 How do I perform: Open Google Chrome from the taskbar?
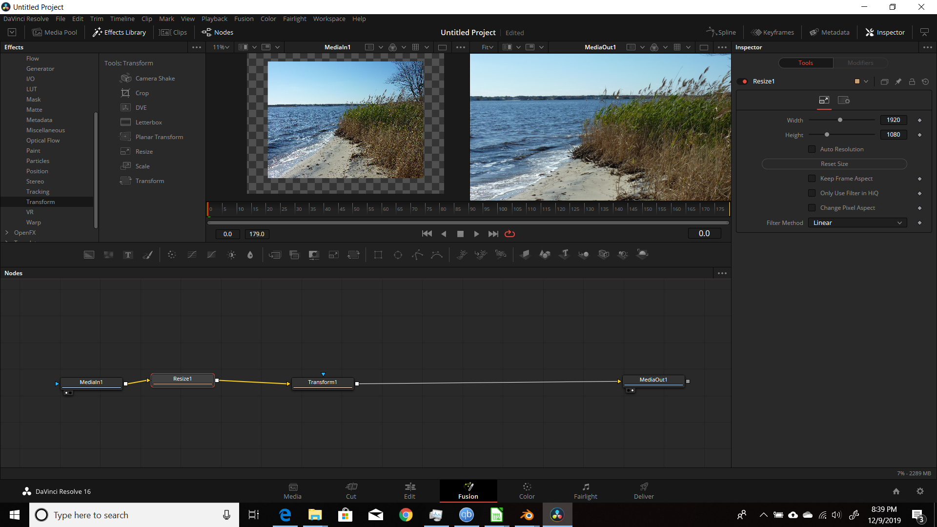406,515
